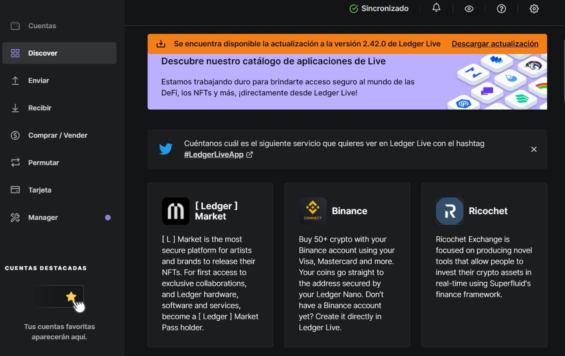Image resolution: width=565 pixels, height=356 pixels.
Task: Open the [ Ledger ] Market app card
Action: click(210, 265)
